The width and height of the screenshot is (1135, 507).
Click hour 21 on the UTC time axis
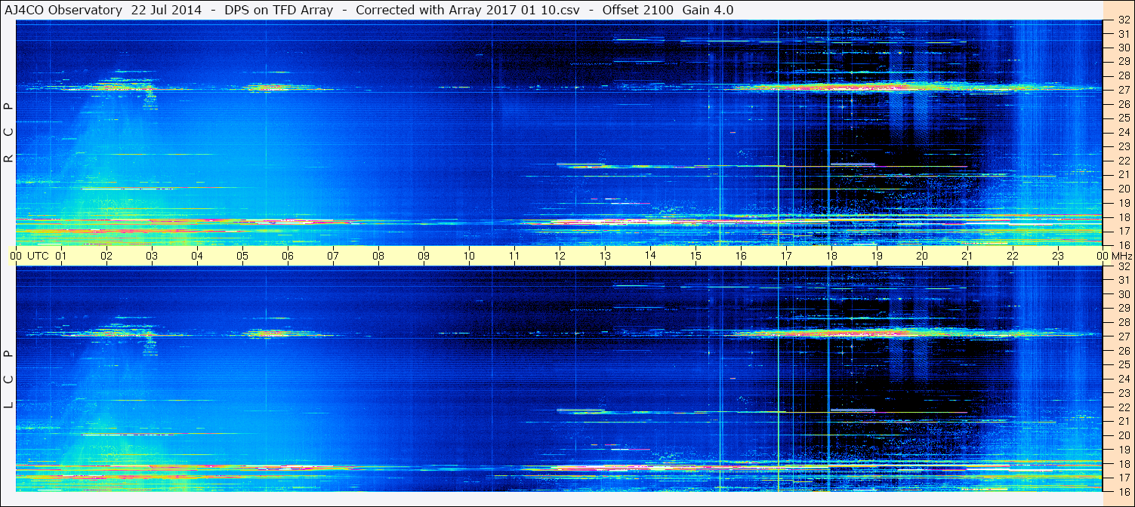click(967, 256)
